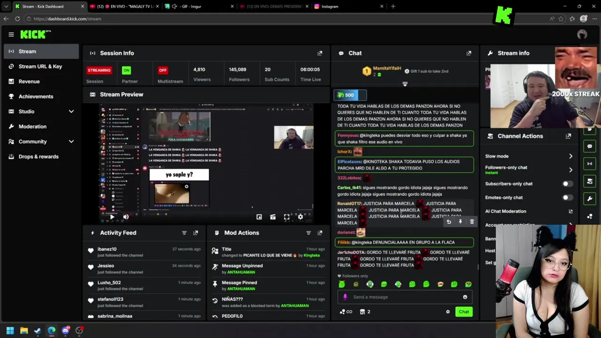Play the stream preview
The height and width of the screenshot is (338, 601).
click(x=112, y=217)
